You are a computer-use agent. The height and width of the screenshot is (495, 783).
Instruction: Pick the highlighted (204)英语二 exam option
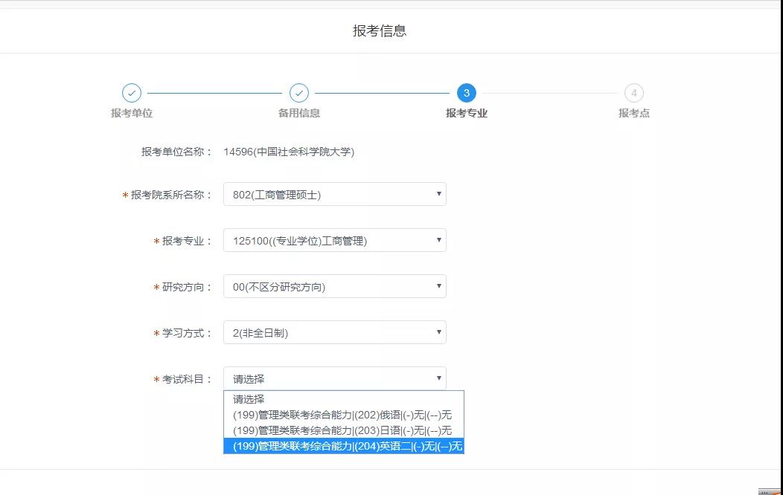coord(343,446)
